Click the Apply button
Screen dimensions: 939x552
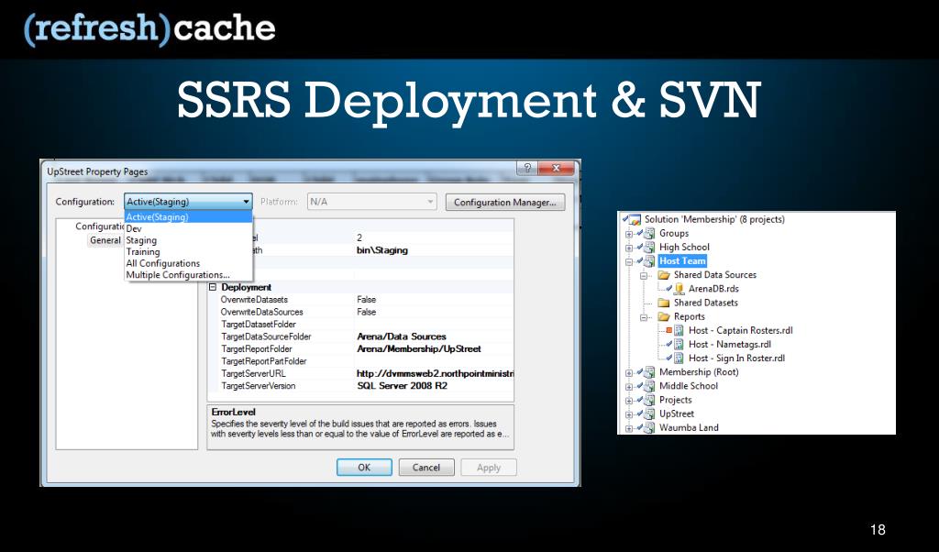(489, 468)
